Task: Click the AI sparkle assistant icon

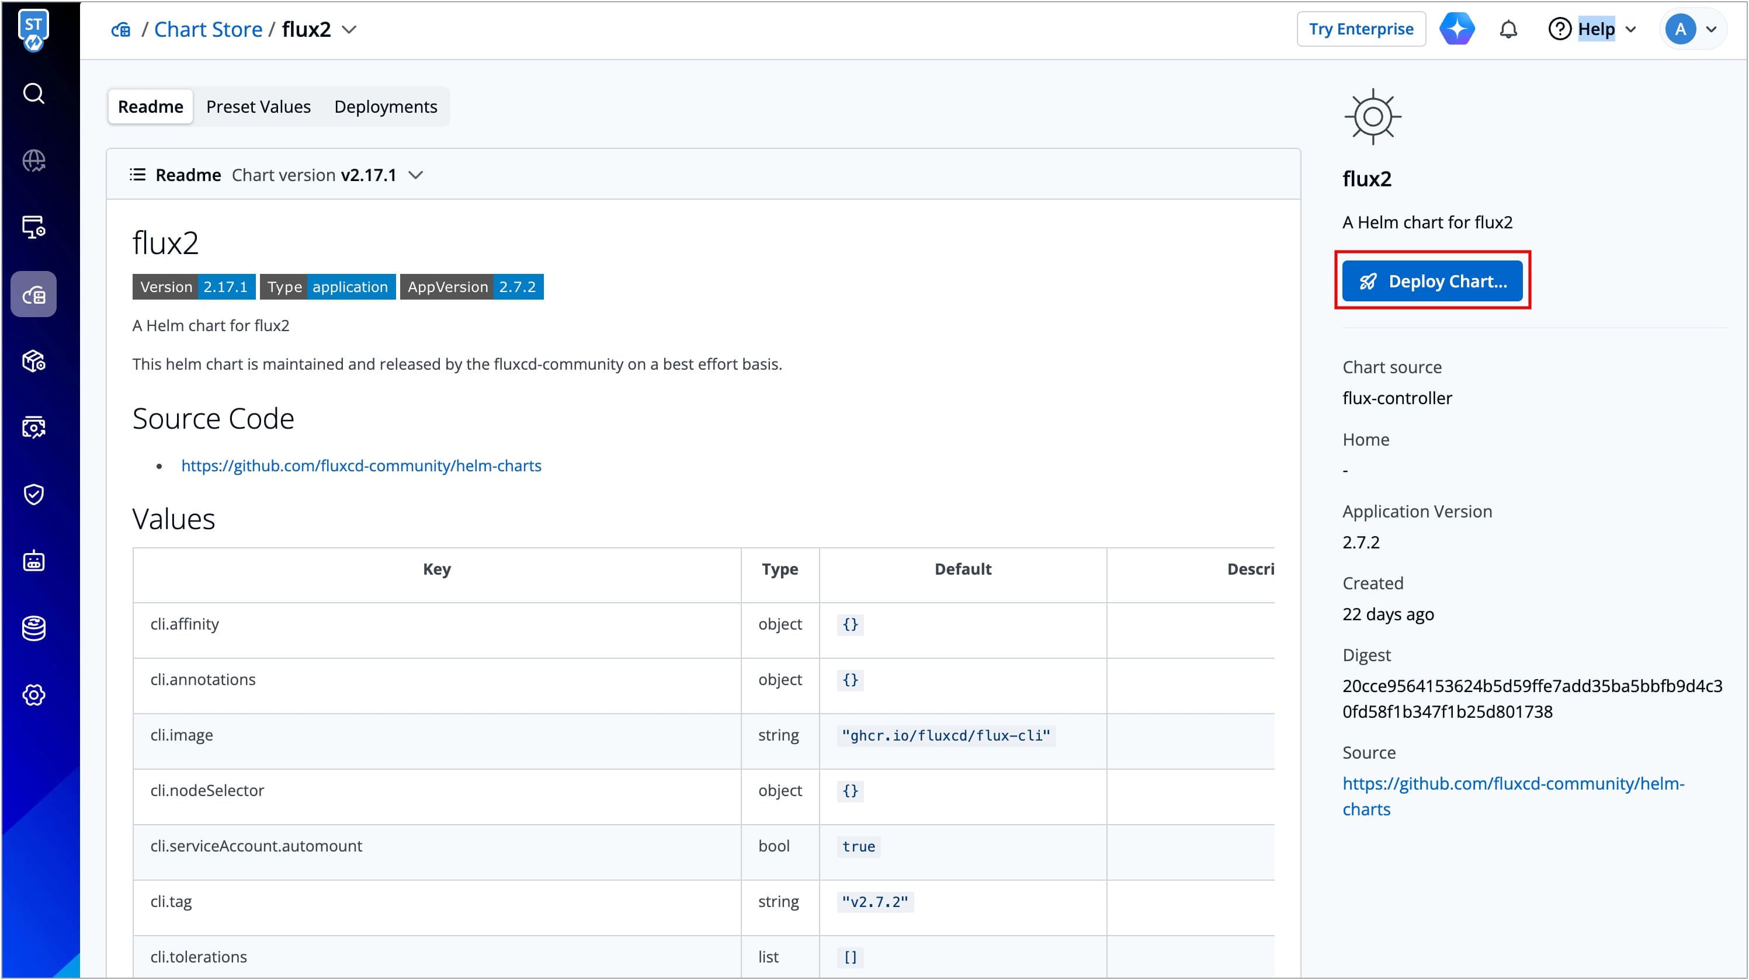Action: 1457,29
